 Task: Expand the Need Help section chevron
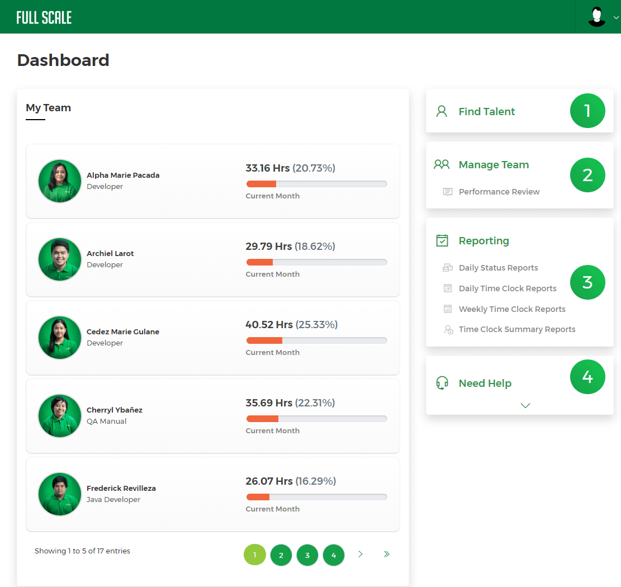click(525, 405)
